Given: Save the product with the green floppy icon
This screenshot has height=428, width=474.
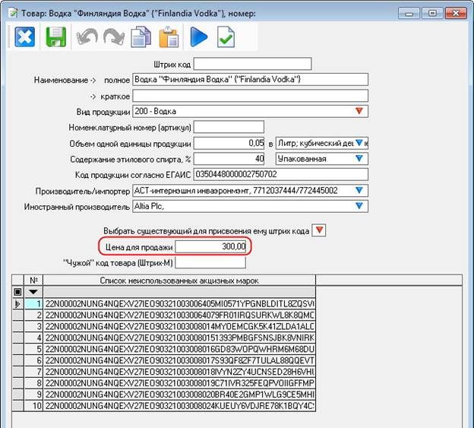Looking at the screenshot, I should pyautogui.click(x=56, y=37).
